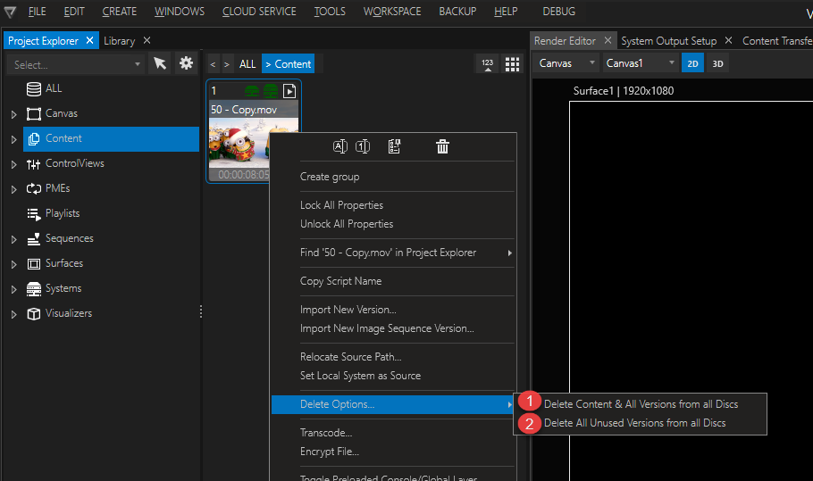
Task: Expand the Canvas tree node
Action: tap(14, 114)
